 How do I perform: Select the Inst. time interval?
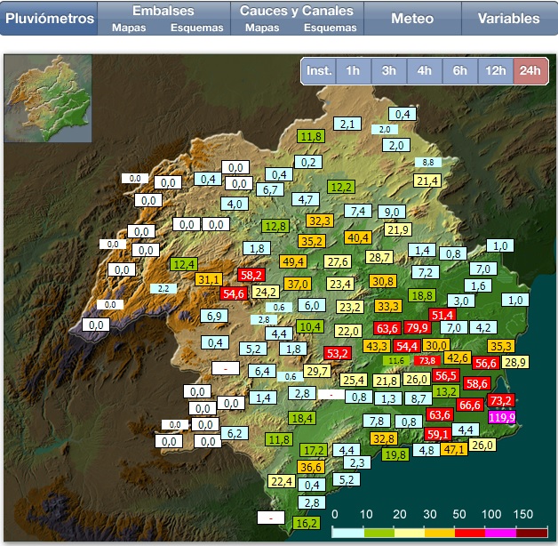[318, 71]
